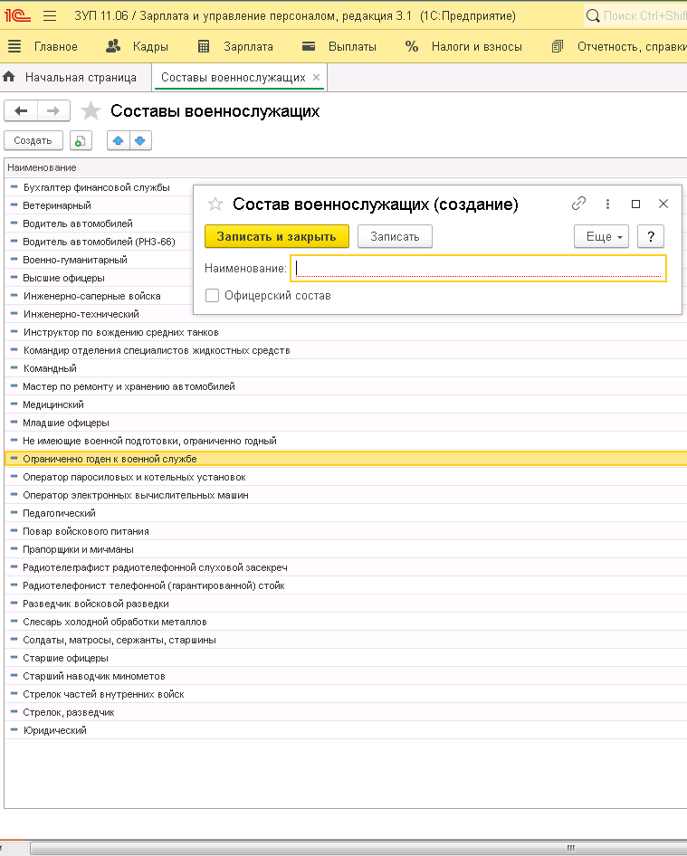Select the Военно-гуманитарный row
This screenshot has height=856, width=687.
tap(99, 260)
